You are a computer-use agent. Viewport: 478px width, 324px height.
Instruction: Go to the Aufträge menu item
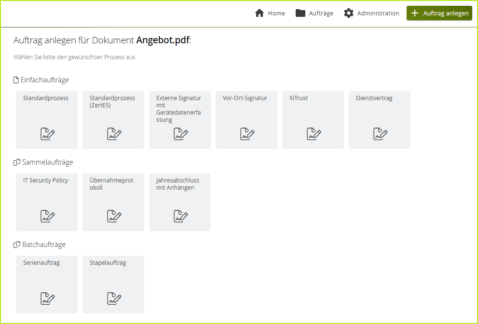[321, 13]
